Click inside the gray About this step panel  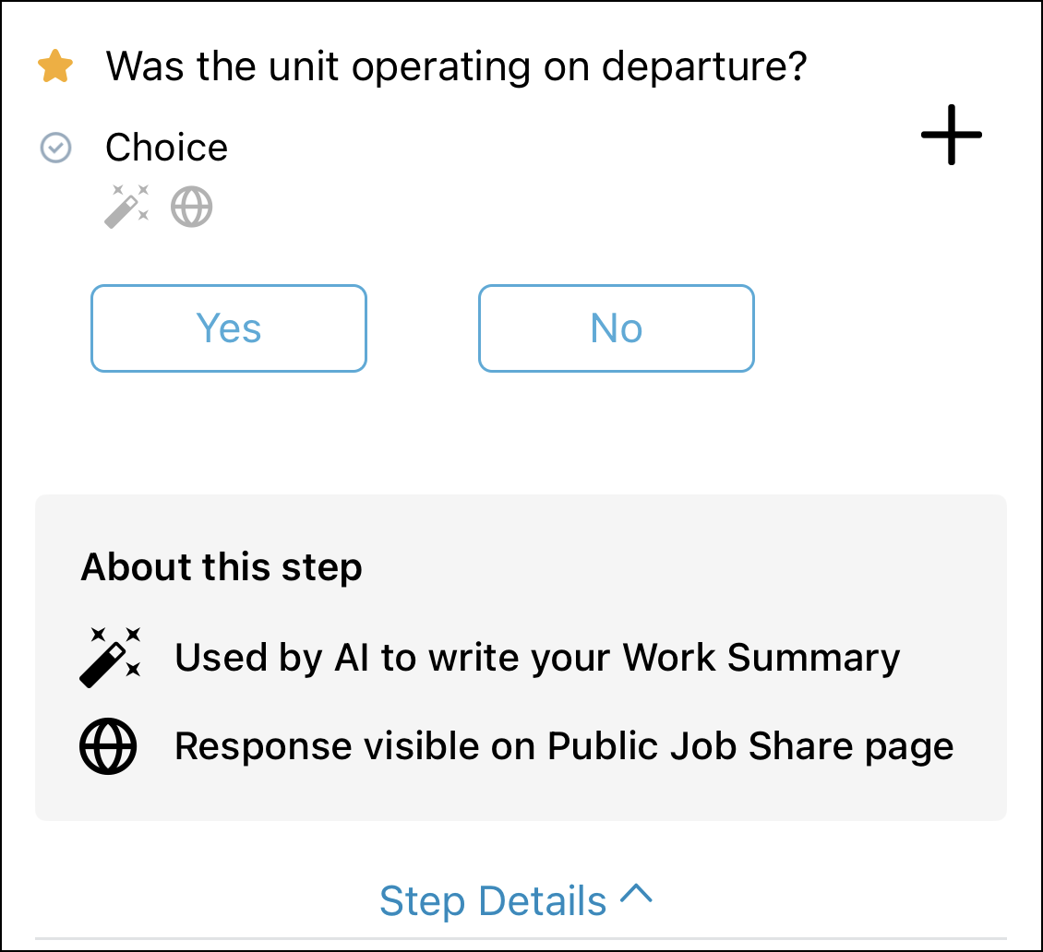(x=521, y=658)
